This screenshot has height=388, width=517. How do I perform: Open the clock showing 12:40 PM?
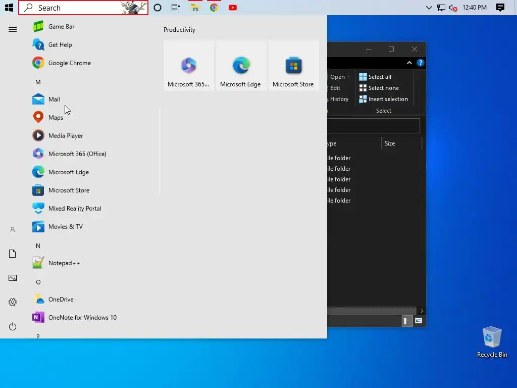(475, 7)
